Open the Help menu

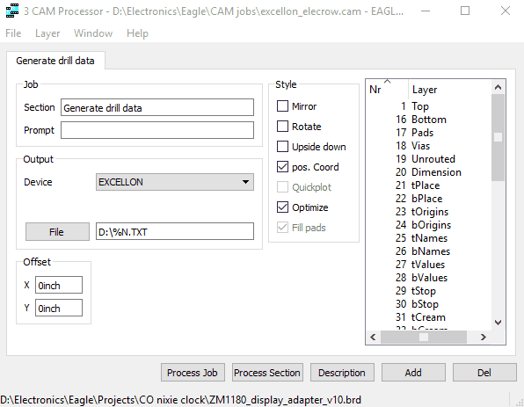coord(137,33)
